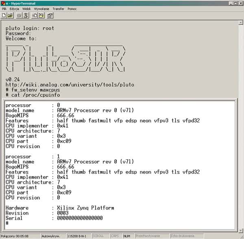Click the Call (connect) phone icon
The height and width of the screenshot is (239, 244).
coord(19,16)
